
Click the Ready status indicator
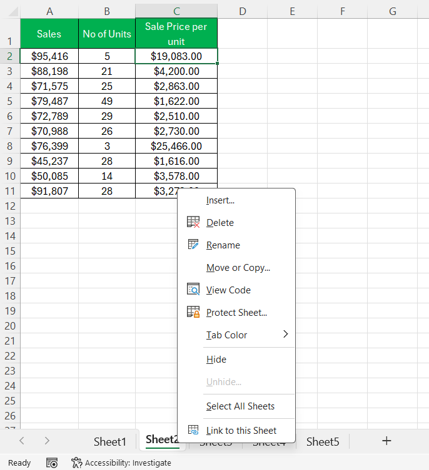[19, 463]
